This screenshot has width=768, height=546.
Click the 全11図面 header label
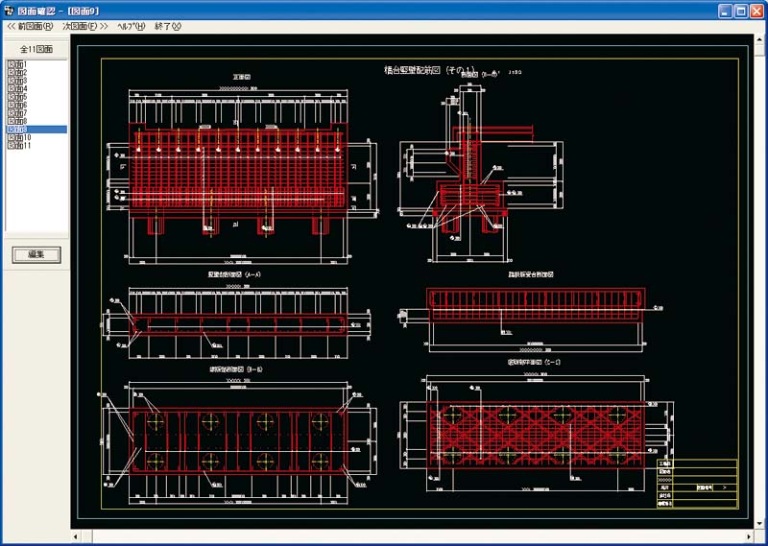point(36,49)
